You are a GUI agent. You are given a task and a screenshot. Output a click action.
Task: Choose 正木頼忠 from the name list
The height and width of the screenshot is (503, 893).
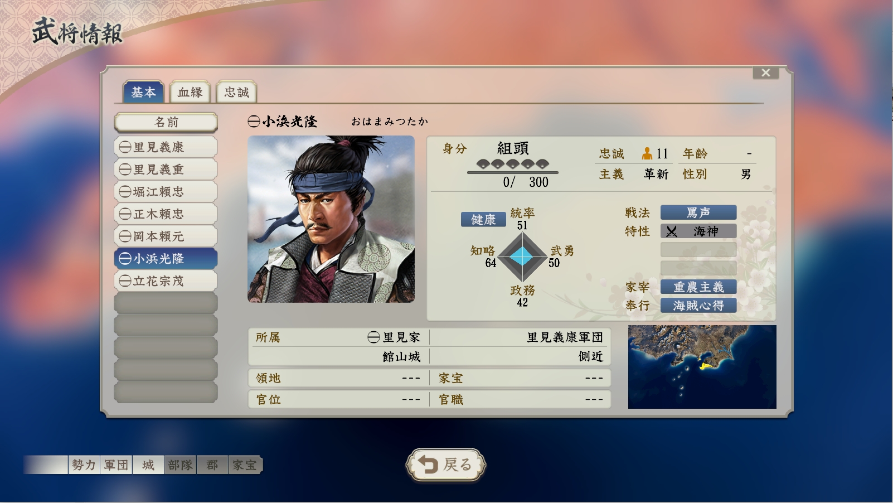pos(166,214)
